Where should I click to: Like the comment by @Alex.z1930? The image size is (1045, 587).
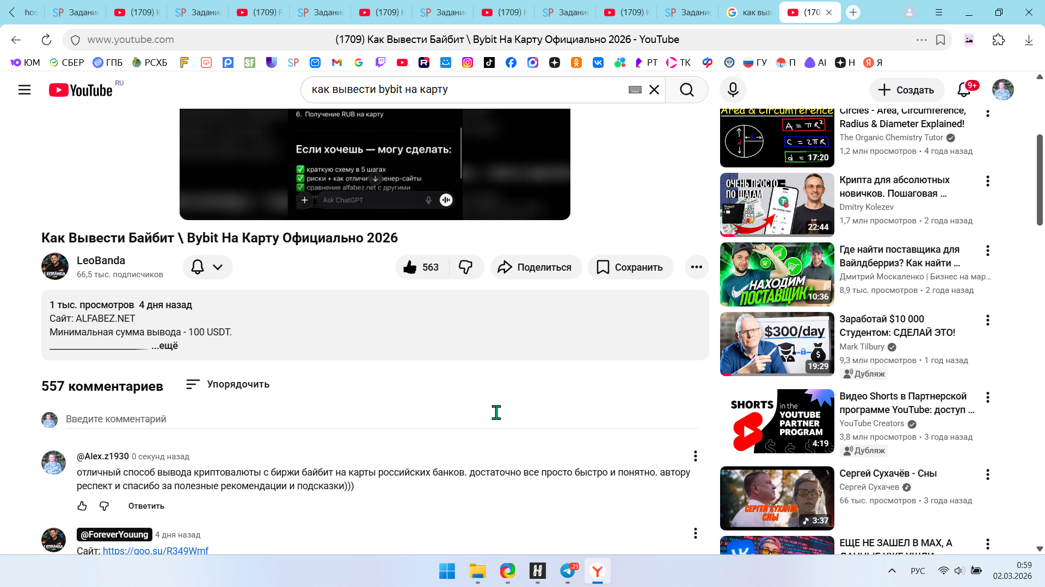pyautogui.click(x=82, y=506)
